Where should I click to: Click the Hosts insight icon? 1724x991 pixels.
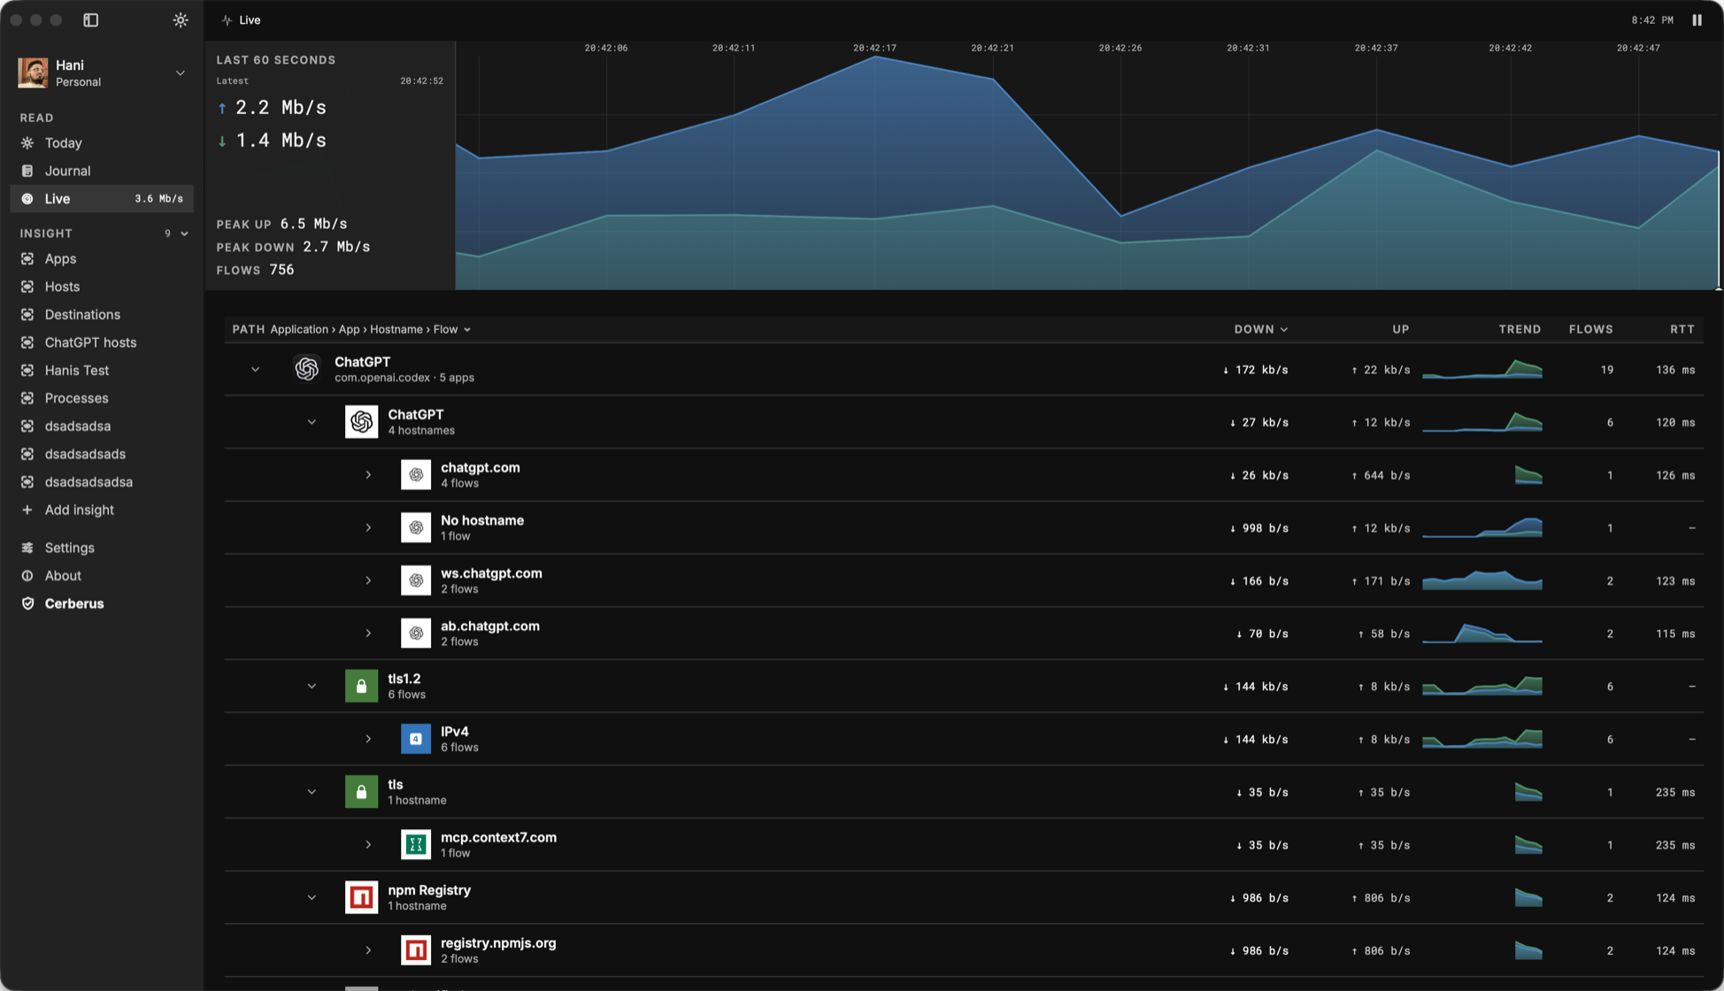pos(27,287)
